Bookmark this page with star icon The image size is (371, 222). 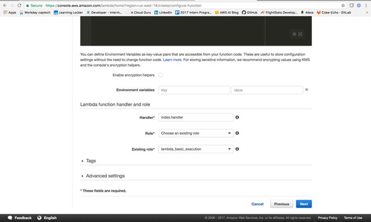click(x=344, y=5)
